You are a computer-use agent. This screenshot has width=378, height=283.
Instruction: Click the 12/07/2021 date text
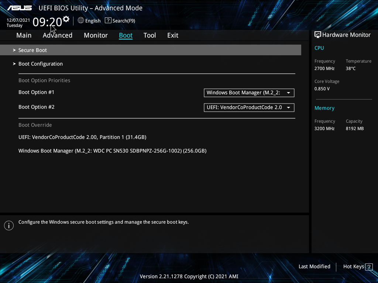[18, 20]
